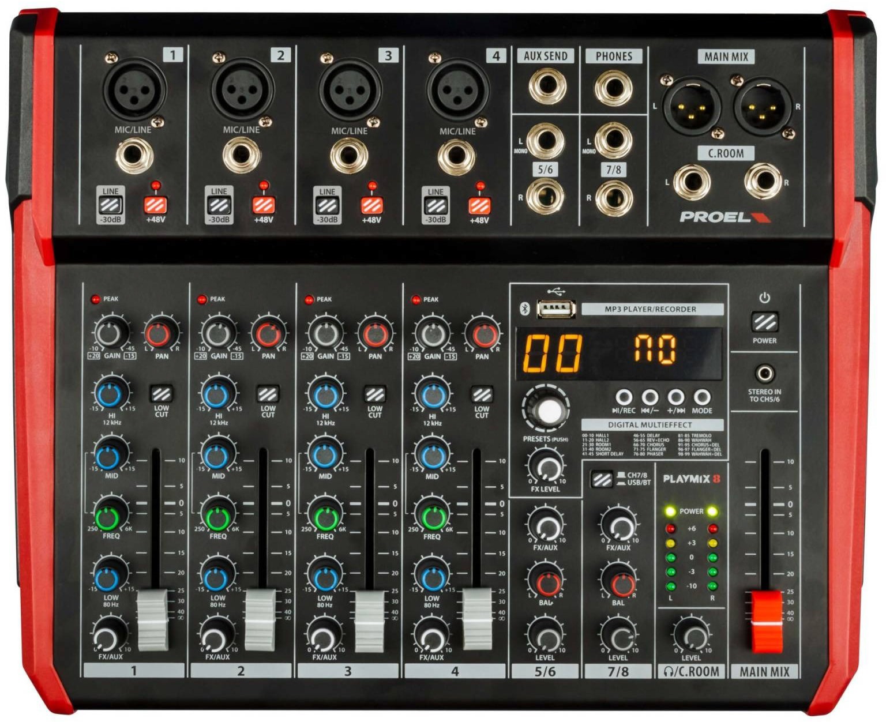This screenshot has height=722, width=886.
Task: Toggle channel 1 LINE -30dB pad button
Action: point(110,205)
